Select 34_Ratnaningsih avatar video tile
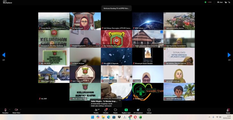233x120 pixels. pos(85,21)
